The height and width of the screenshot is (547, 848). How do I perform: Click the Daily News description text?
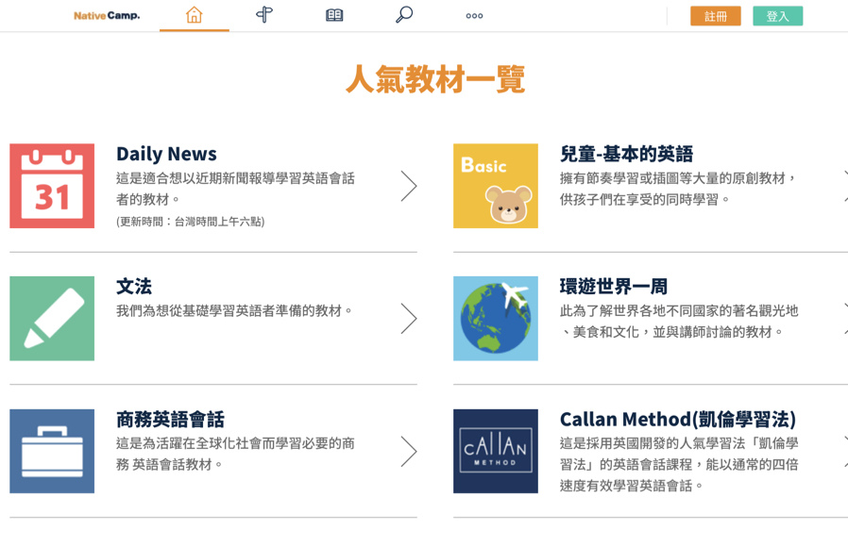pos(236,189)
